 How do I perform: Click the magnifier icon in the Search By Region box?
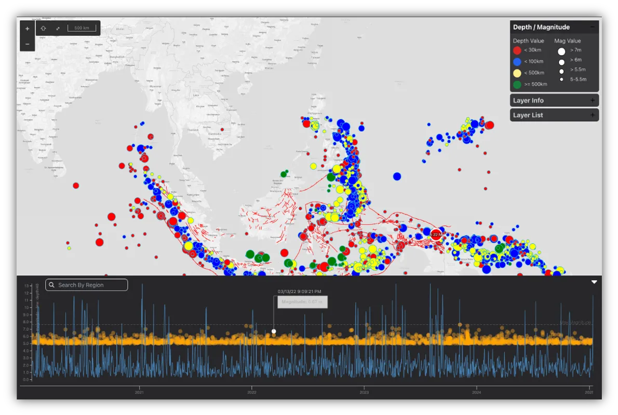pos(51,285)
